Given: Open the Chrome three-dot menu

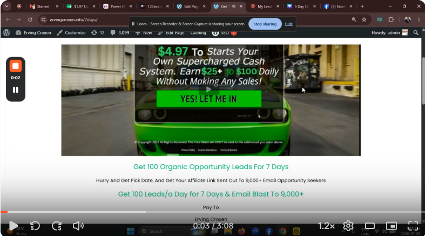Looking at the screenshot, I should click(419, 19).
